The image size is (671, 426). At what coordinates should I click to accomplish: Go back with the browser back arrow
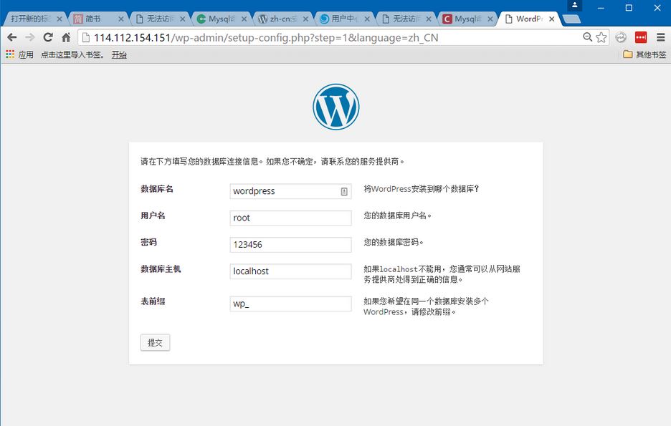[x=12, y=38]
